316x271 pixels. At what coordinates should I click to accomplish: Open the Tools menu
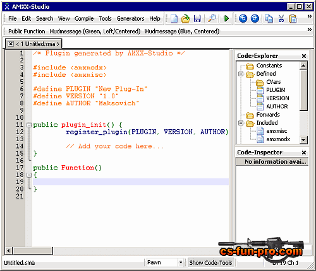pos(105,19)
